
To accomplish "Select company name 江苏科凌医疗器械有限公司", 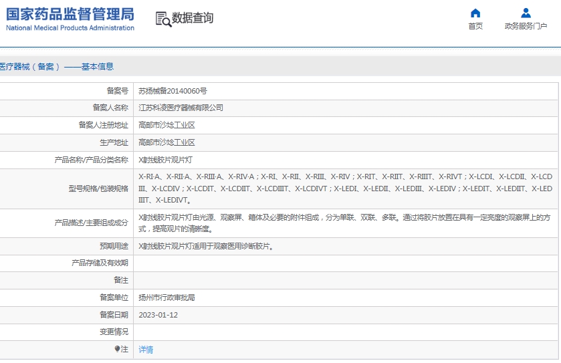I will pos(181,108).
